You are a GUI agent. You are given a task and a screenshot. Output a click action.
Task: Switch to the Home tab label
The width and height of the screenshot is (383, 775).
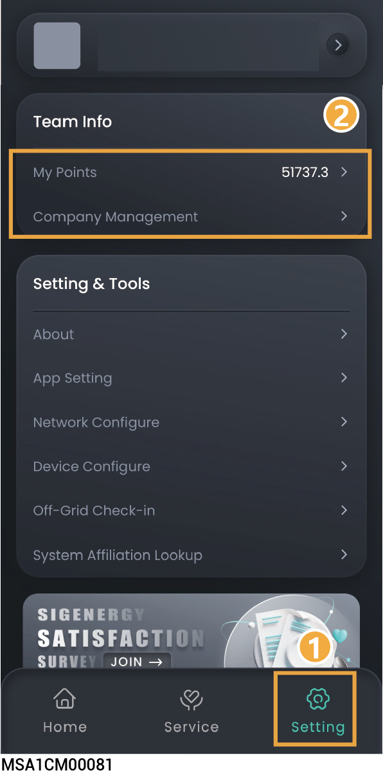65,727
